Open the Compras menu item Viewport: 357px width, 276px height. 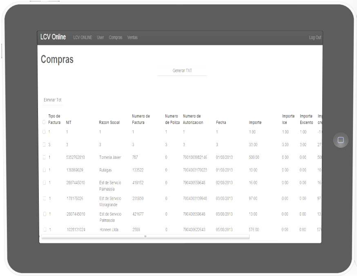(116, 38)
